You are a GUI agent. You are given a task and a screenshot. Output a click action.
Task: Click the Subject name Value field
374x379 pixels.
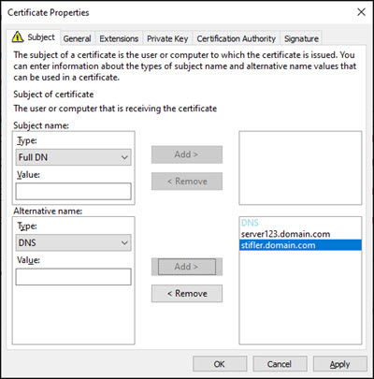coord(74,191)
